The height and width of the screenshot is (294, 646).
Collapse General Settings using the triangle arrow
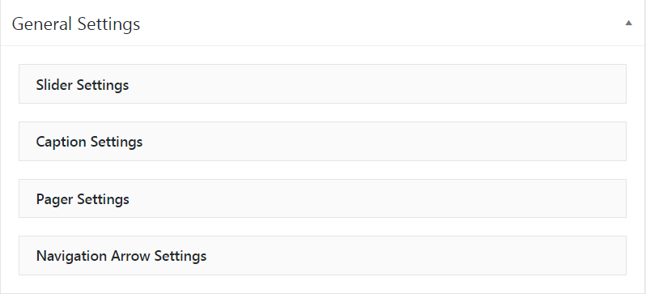point(628,23)
